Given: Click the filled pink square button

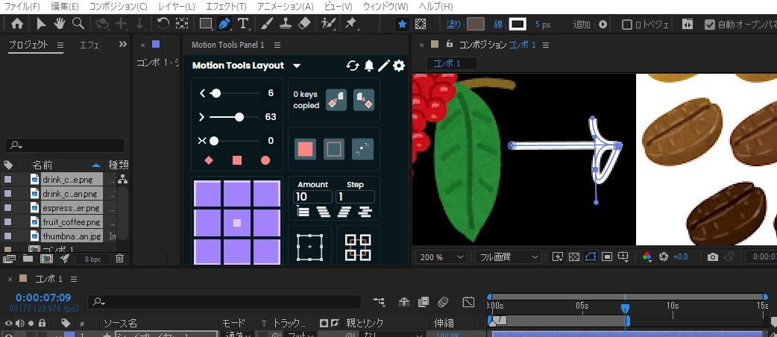Looking at the screenshot, I should [x=305, y=148].
